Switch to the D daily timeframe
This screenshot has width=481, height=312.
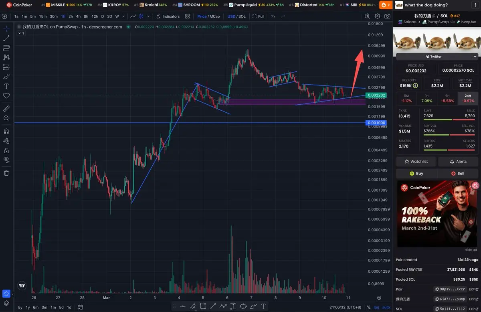click(103, 16)
